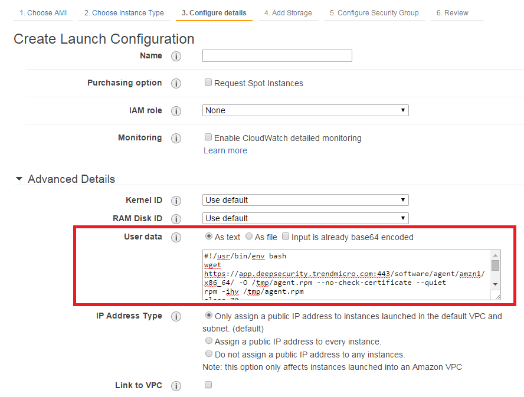Enable CloudWatch detailed monitoring
This screenshot has height=397, width=524.
point(208,137)
